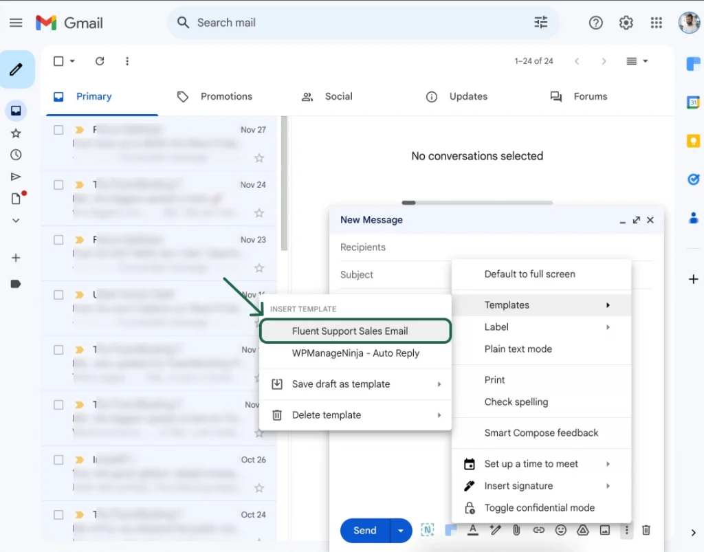The image size is (704, 552).
Task: Click the Recipients field
Action: (496, 247)
